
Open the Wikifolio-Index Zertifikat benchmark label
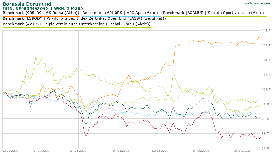click(x=84, y=18)
